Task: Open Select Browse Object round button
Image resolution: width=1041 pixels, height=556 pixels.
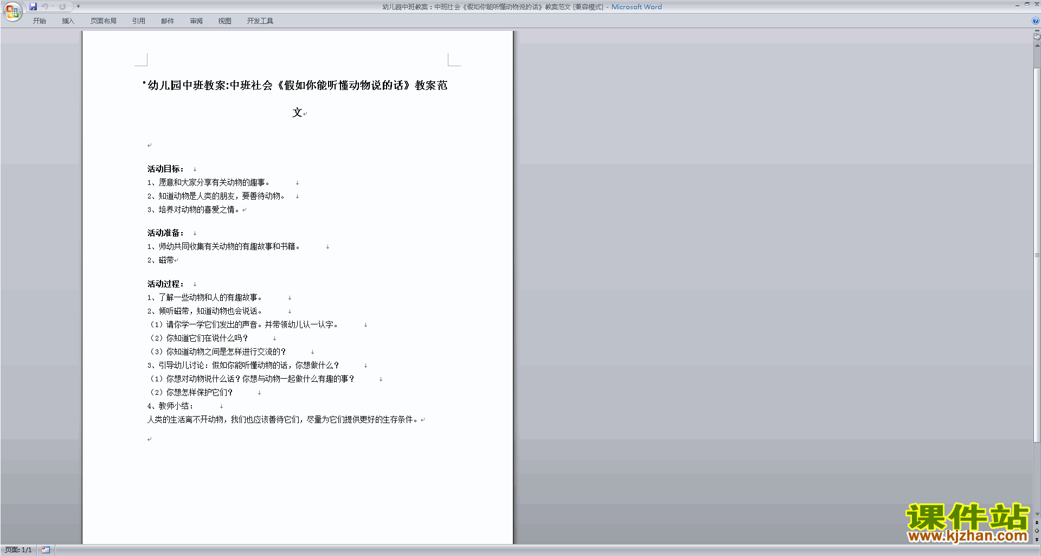Action: (1037, 531)
